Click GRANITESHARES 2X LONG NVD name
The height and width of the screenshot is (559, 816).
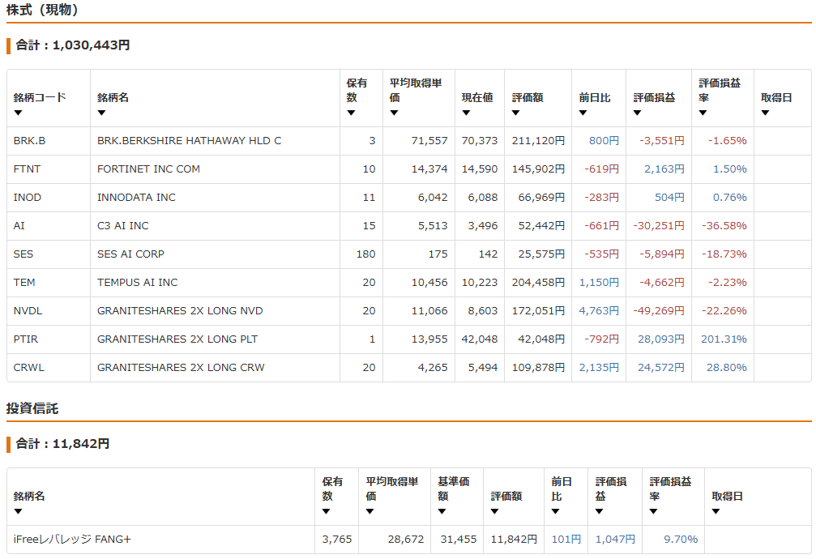[180, 311]
